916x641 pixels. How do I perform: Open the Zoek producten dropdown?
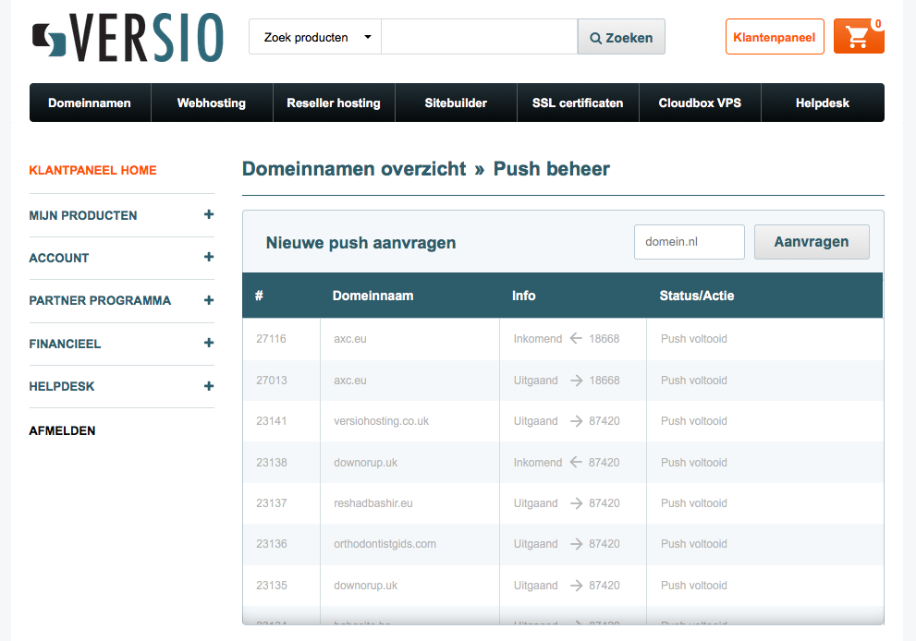point(315,37)
